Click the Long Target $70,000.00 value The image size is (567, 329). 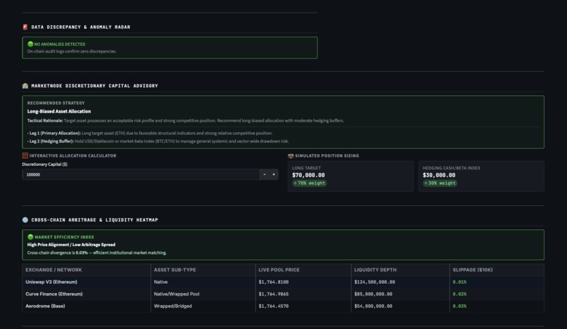(x=308, y=175)
